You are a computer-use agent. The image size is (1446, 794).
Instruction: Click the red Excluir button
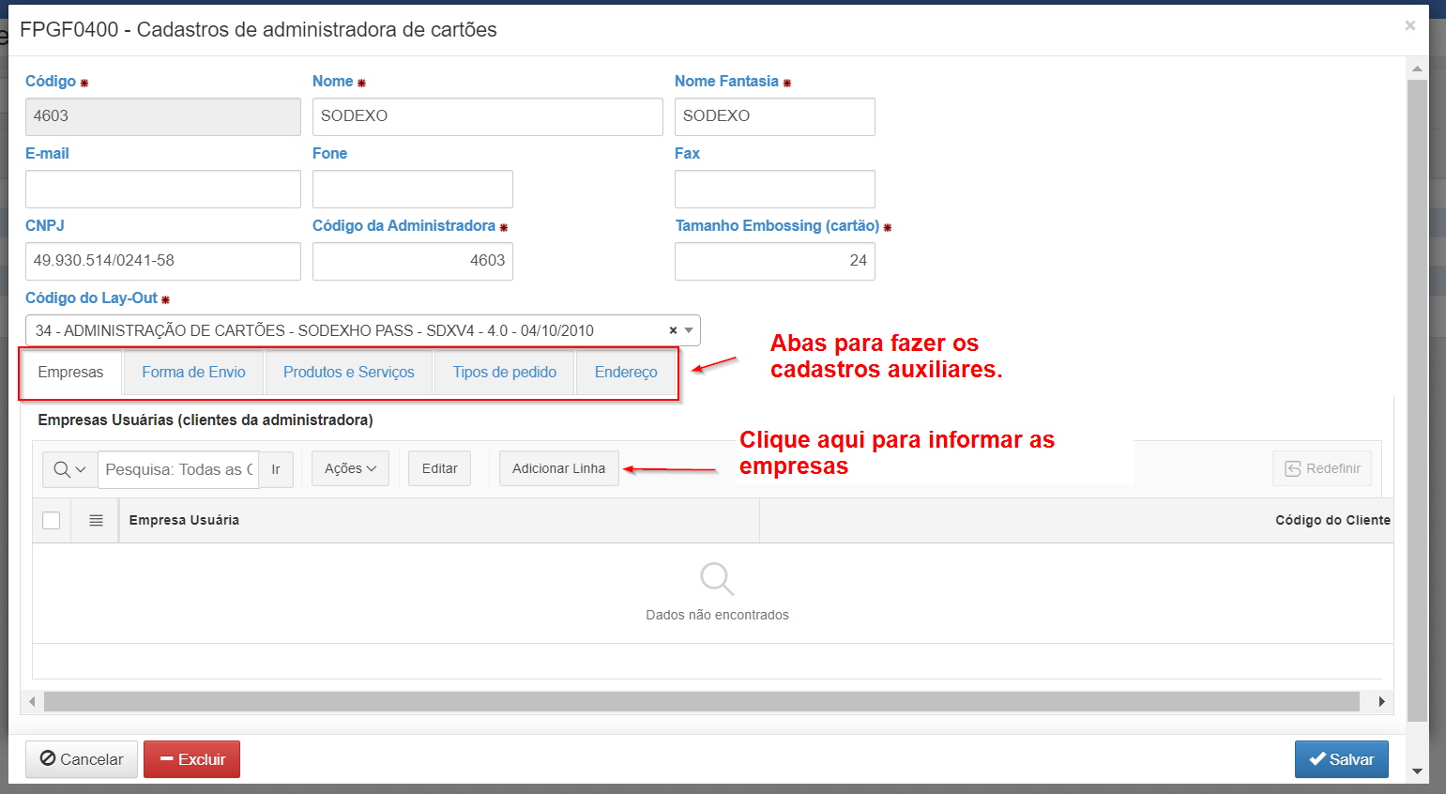[191, 759]
